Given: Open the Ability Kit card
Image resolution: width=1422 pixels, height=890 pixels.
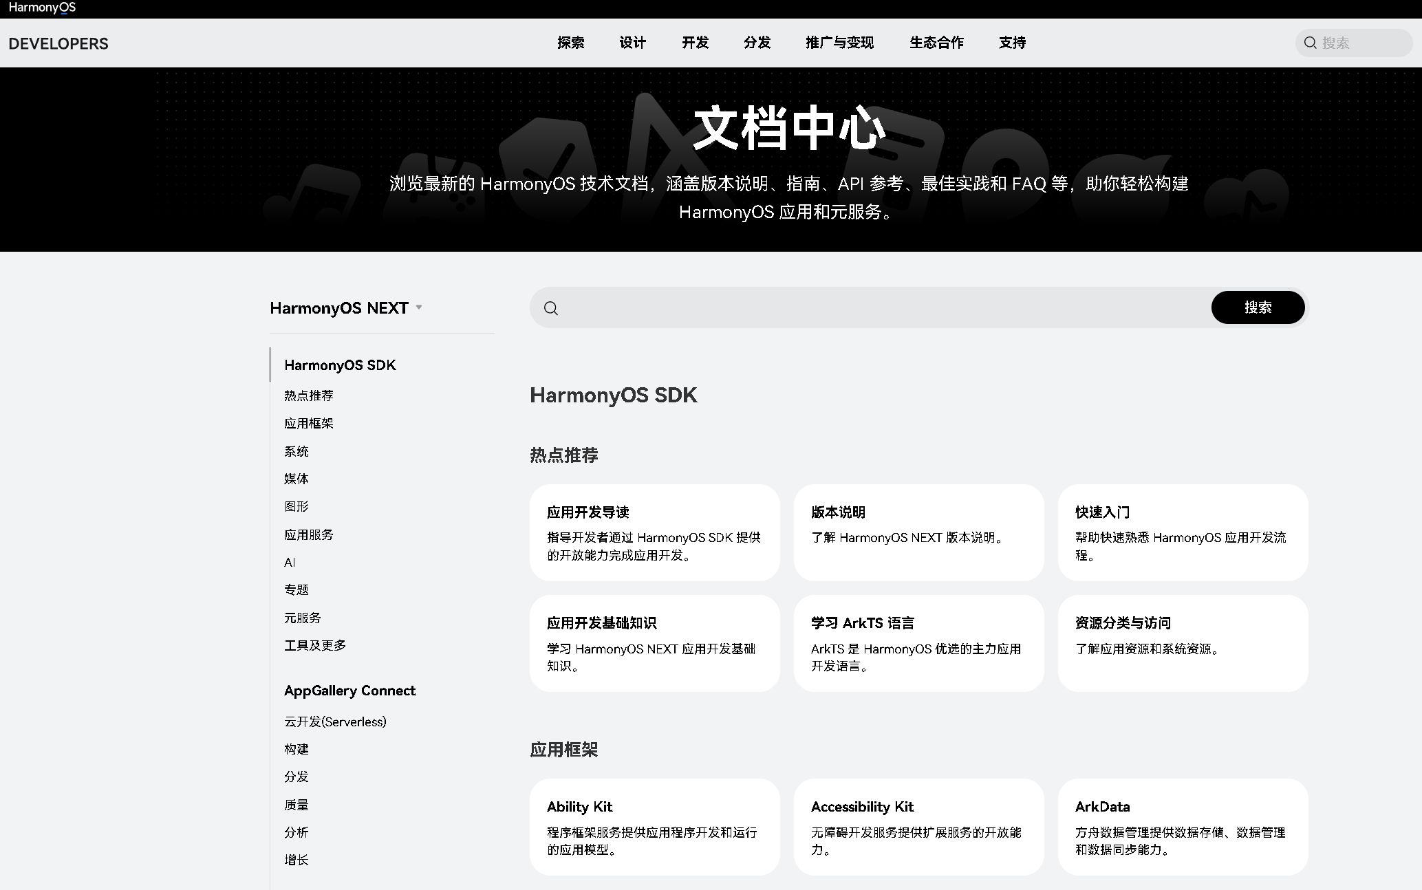Looking at the screenshot, I should coord(655,827).
